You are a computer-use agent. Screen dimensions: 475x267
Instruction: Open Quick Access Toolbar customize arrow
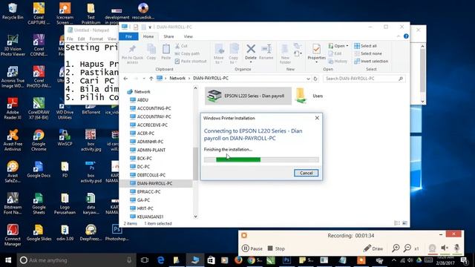(x=150, y=27)
